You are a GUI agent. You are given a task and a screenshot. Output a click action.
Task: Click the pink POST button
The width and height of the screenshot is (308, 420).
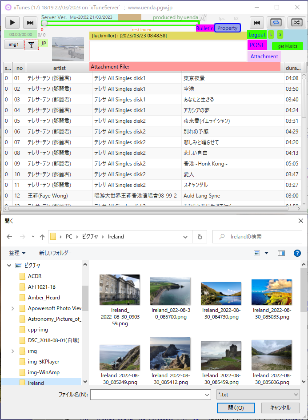point(257,45)
